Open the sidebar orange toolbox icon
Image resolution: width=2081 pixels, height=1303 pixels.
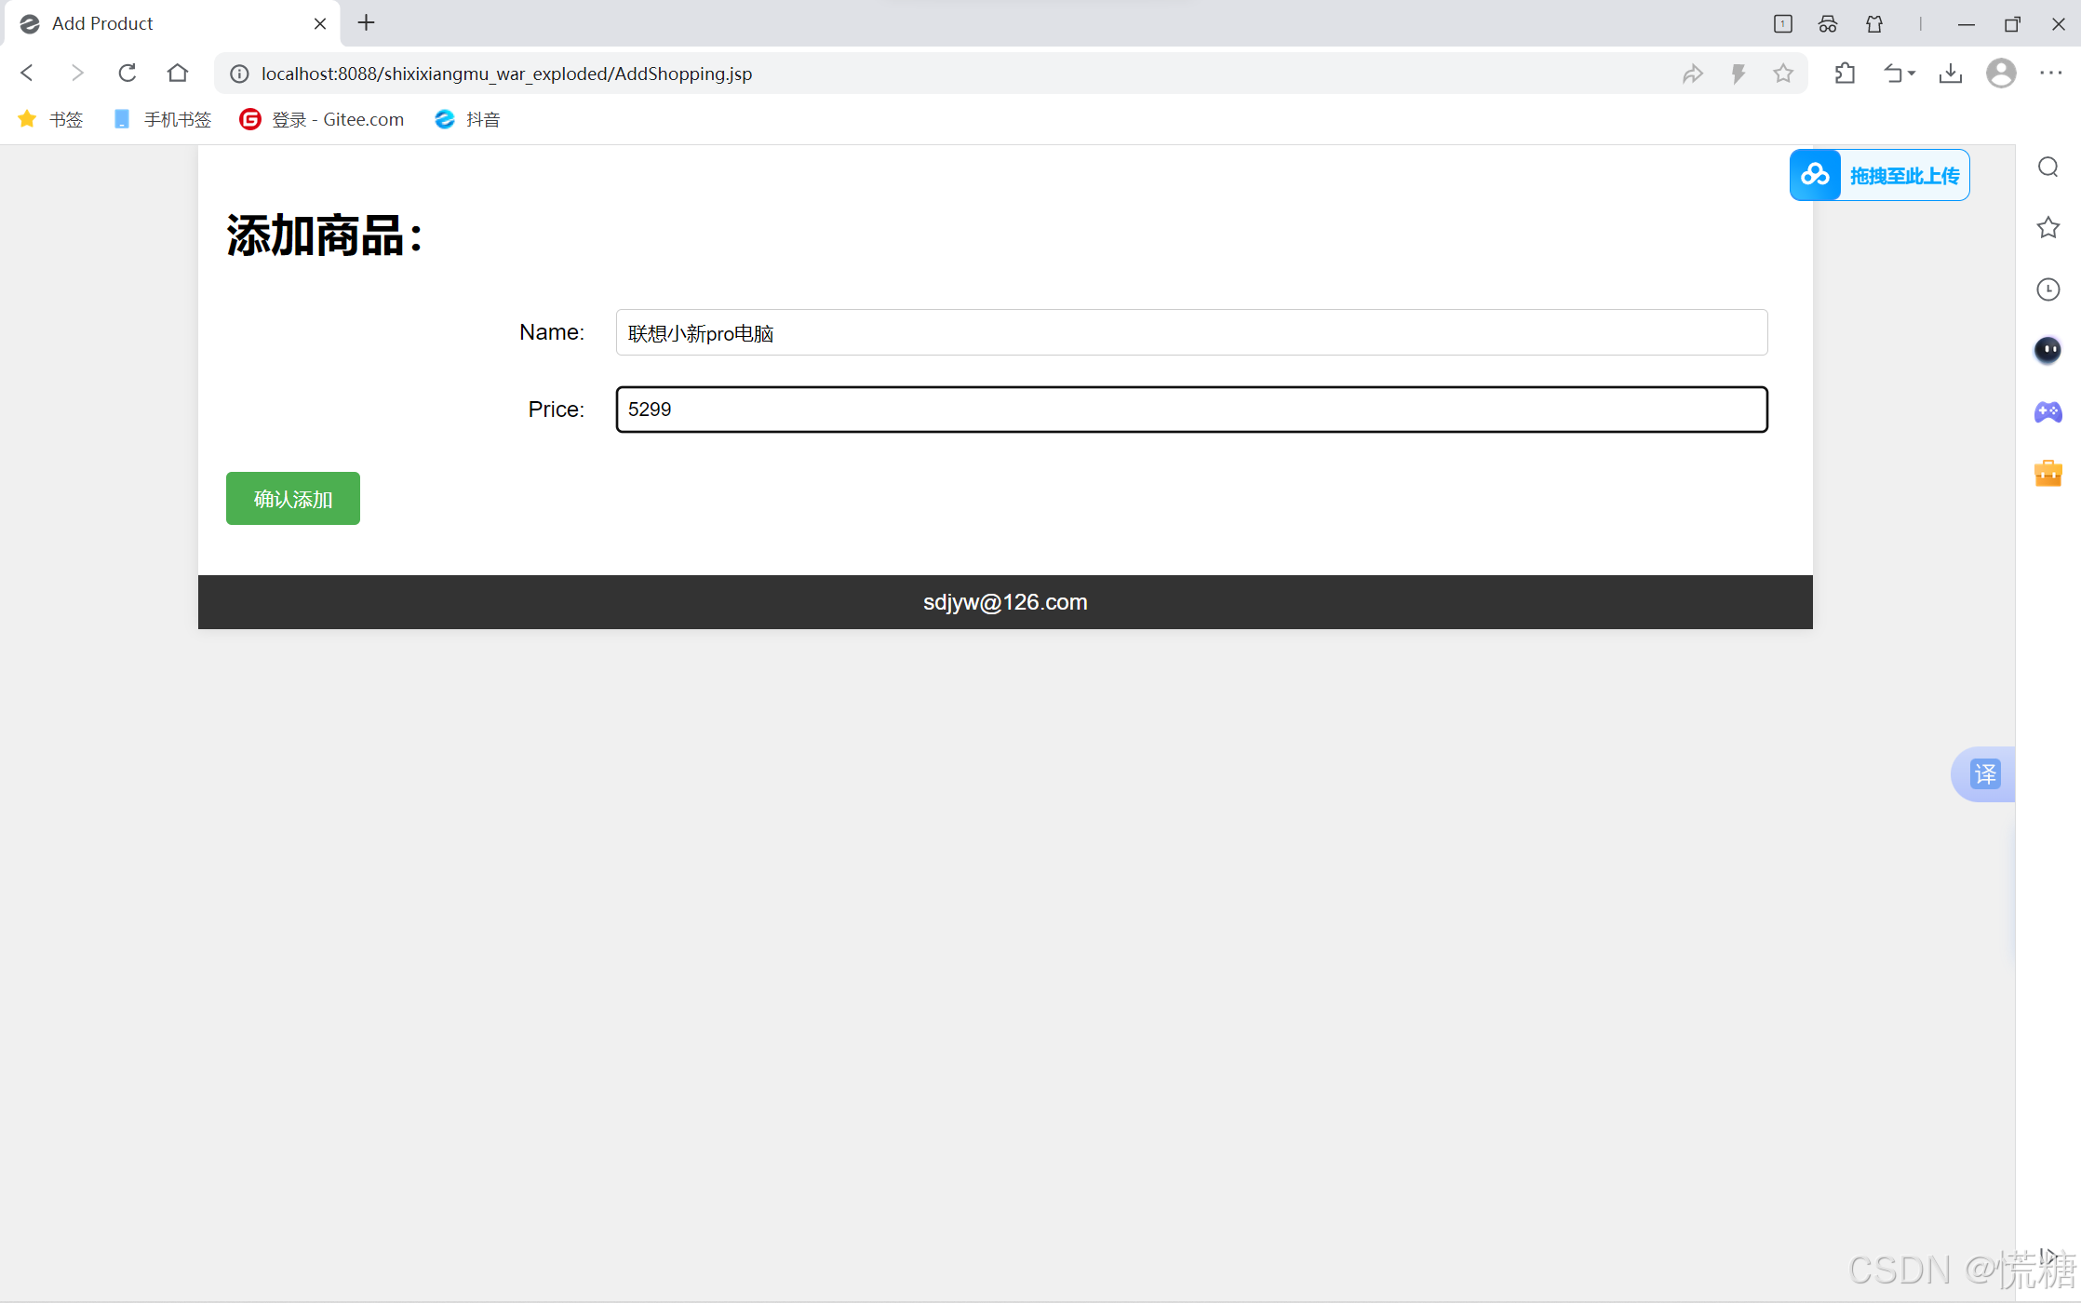tap(2047, 473)
